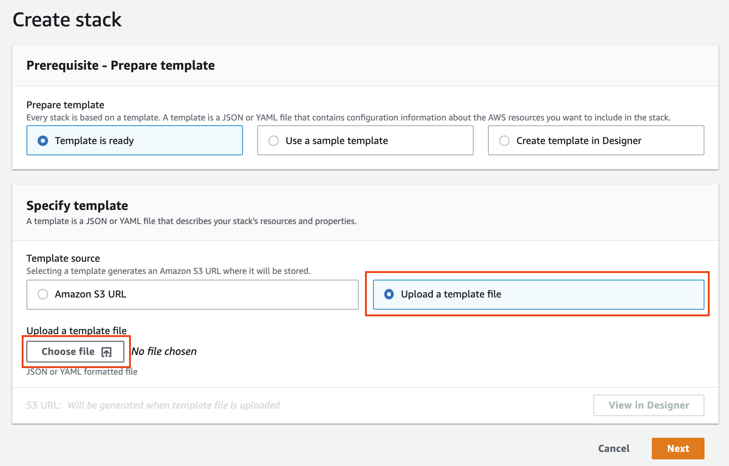Click the S3 URL placeholder text
This screenshot has height=466, width=729.
point(174,405)
